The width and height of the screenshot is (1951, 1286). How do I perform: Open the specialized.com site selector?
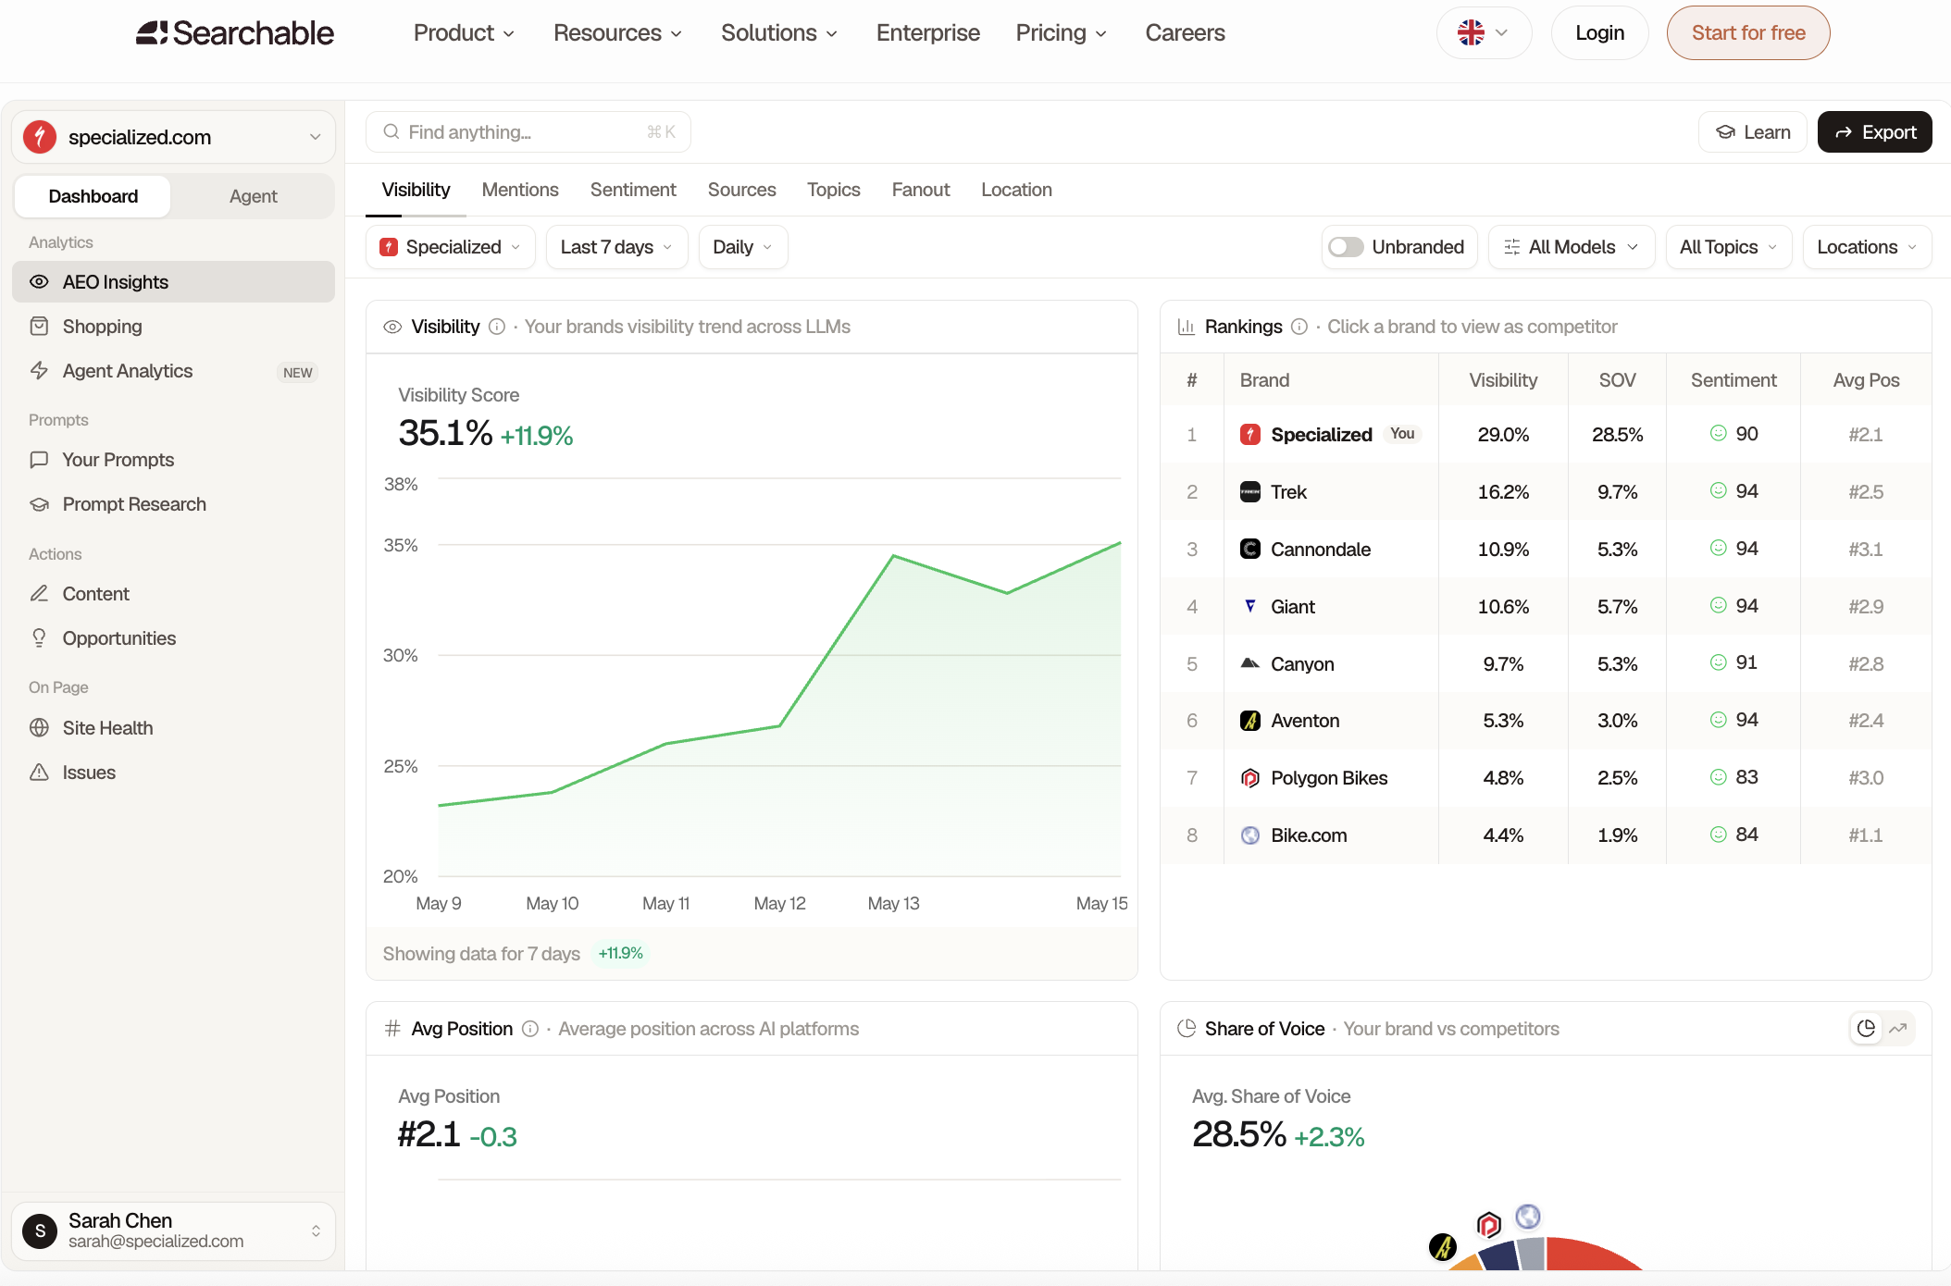(173, 137)
